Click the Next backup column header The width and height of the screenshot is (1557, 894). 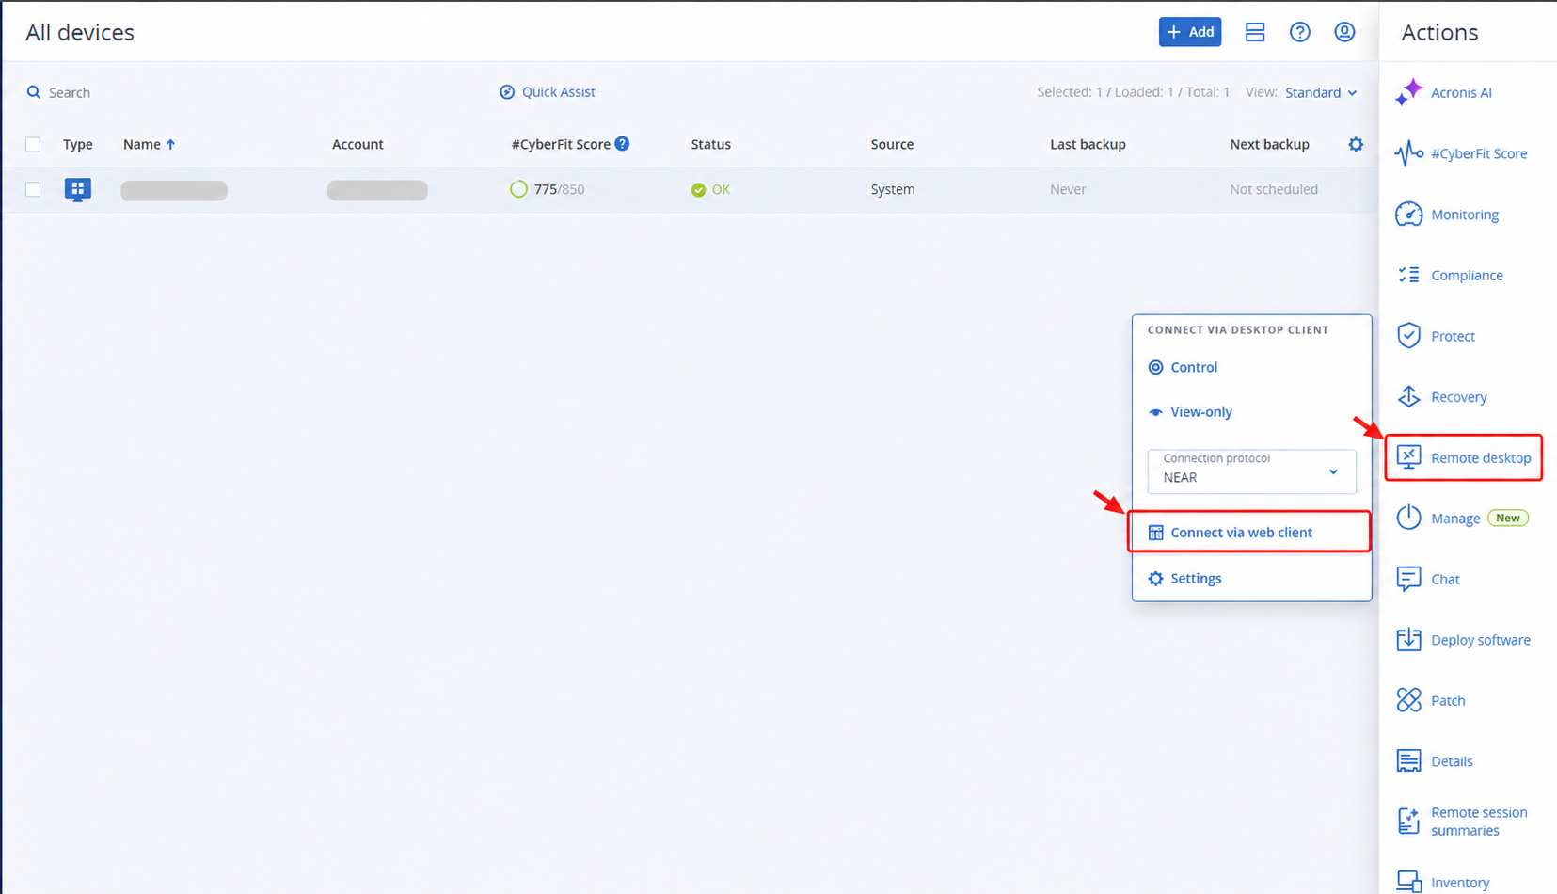coord(1269,144)
